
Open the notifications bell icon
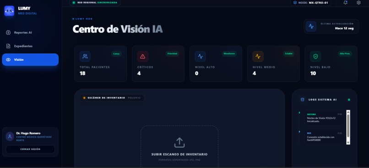tap(345, 3)
